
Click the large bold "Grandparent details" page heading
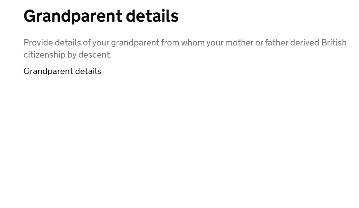click(x=101, y=16)
